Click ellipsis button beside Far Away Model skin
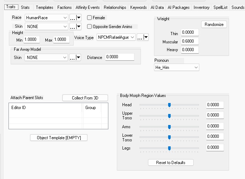This screenshot has width=245, height=179. (73, 58)
